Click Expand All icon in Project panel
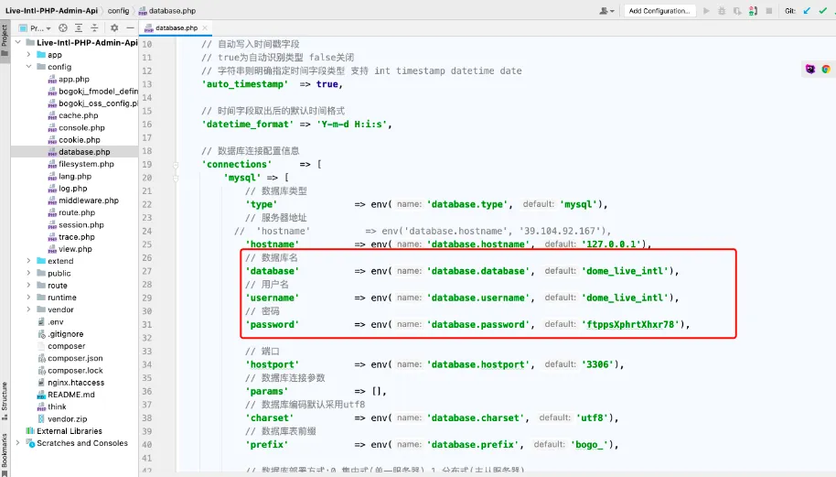The height and width of the screenshot is (477, 836). (x=79, y=27)
